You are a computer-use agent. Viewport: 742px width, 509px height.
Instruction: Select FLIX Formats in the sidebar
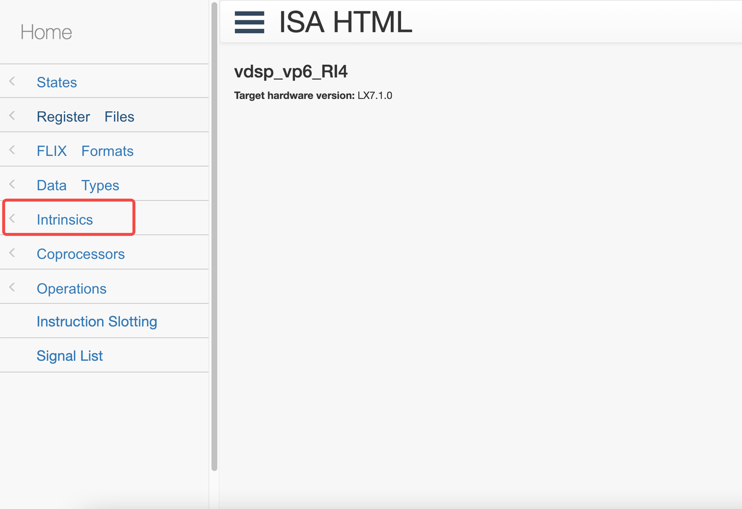coord(85,151)
